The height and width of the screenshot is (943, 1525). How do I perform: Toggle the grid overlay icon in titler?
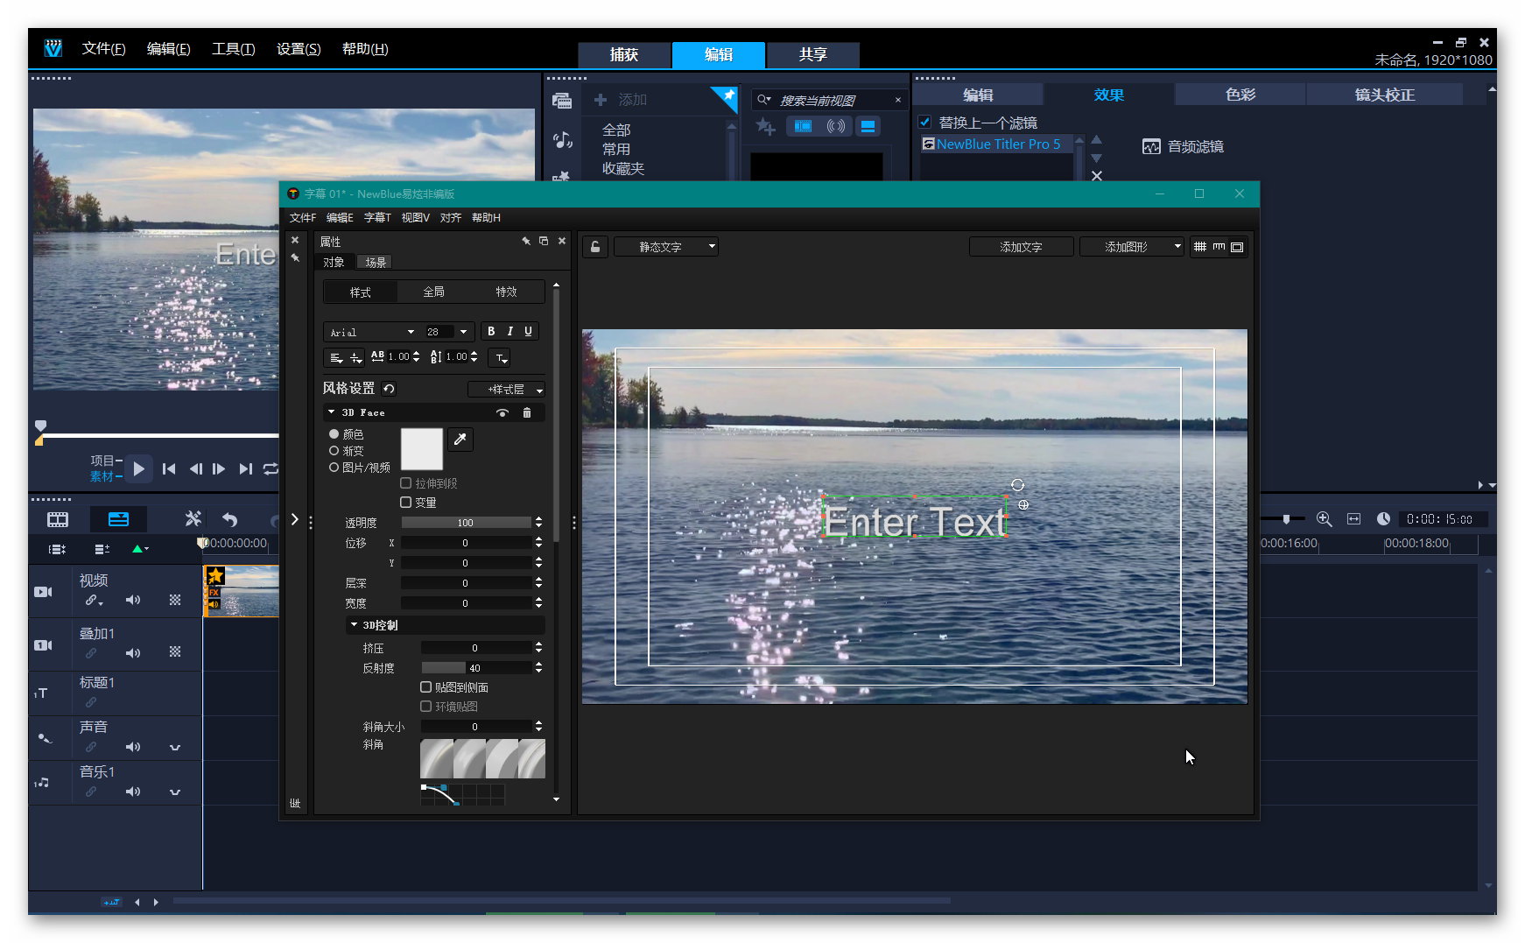click(1200, 247)
